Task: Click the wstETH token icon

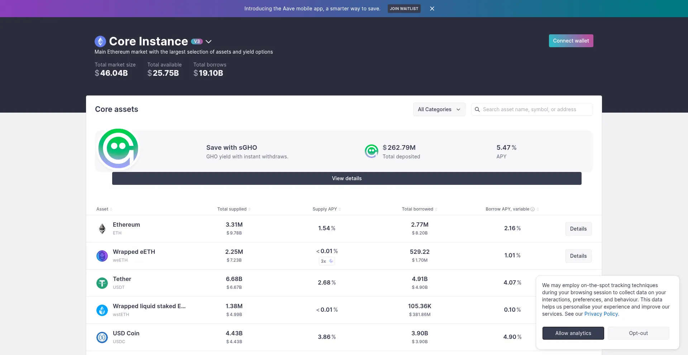Action: coord(102,310)
